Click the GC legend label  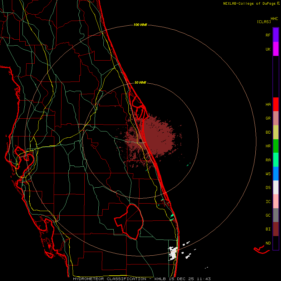(x=268, y=215)
